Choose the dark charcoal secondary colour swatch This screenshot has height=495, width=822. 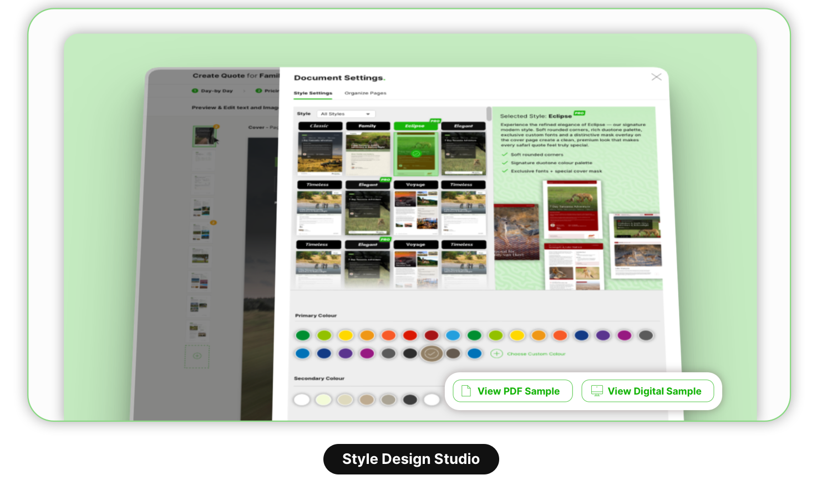[410, 400]
